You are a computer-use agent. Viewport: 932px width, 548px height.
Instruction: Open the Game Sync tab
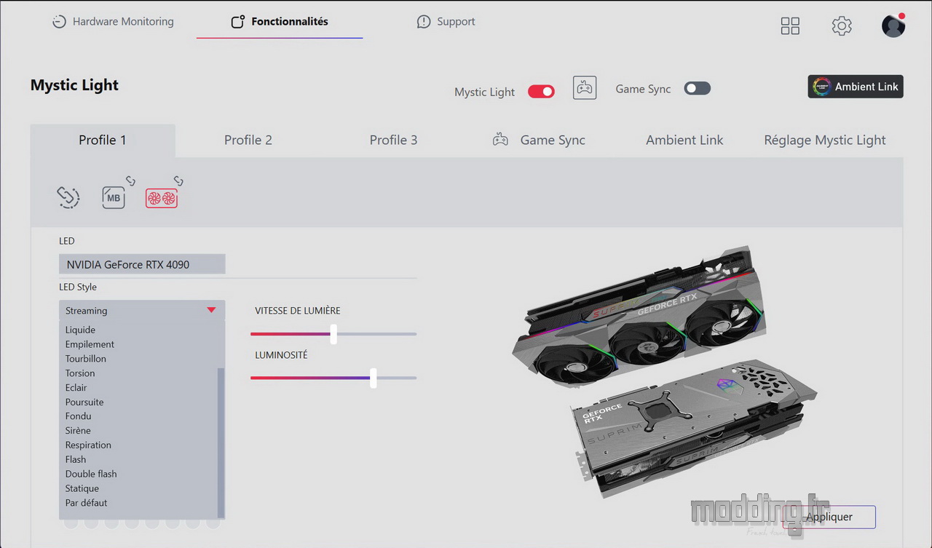click(539, 140)
